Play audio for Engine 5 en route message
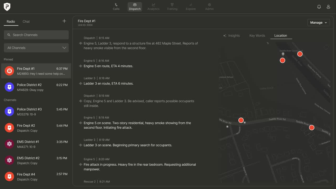This screenshot has width=336, height=189. [81, 66]
